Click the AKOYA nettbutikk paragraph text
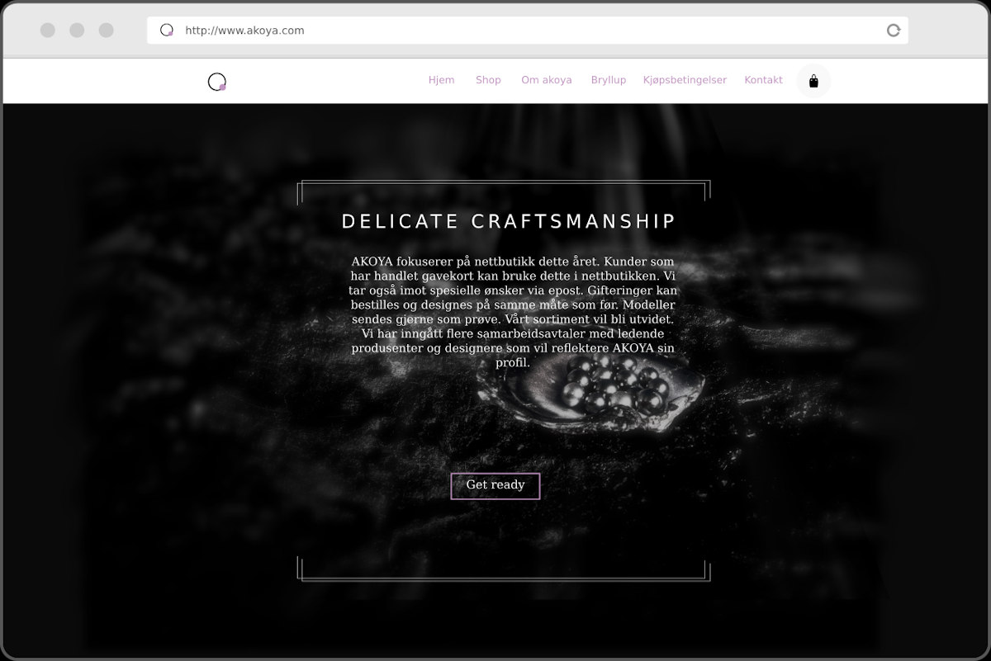Image resolution: width=991 pixels, height=661 pixels. 513,312
